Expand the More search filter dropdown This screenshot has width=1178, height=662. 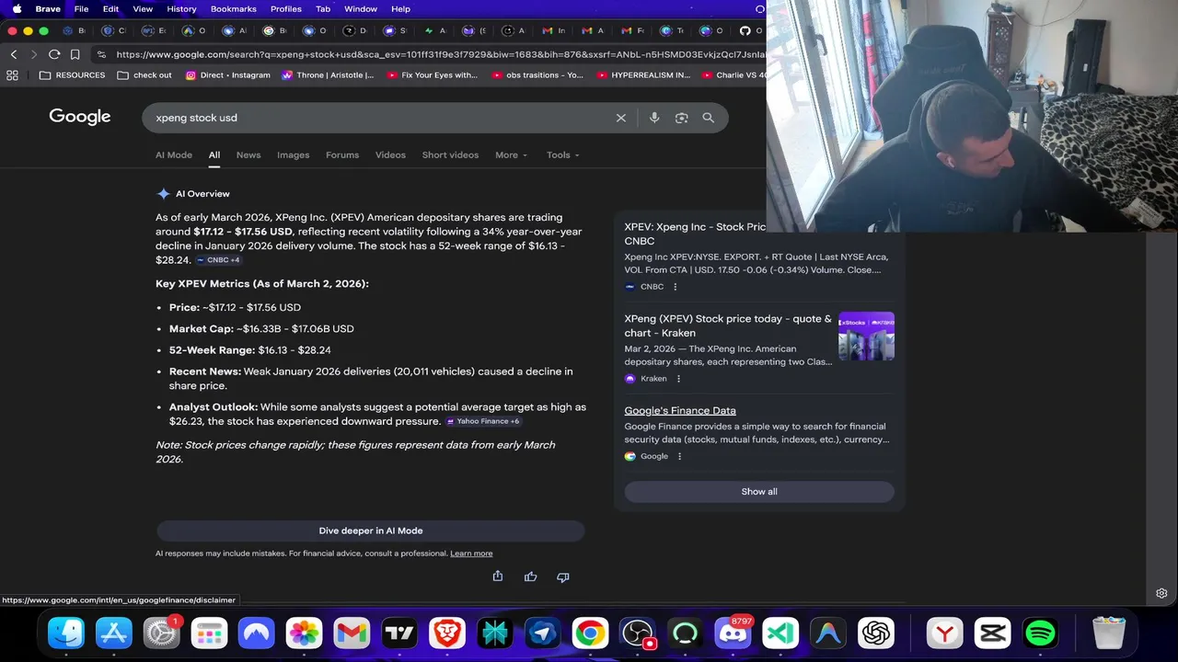512,154
